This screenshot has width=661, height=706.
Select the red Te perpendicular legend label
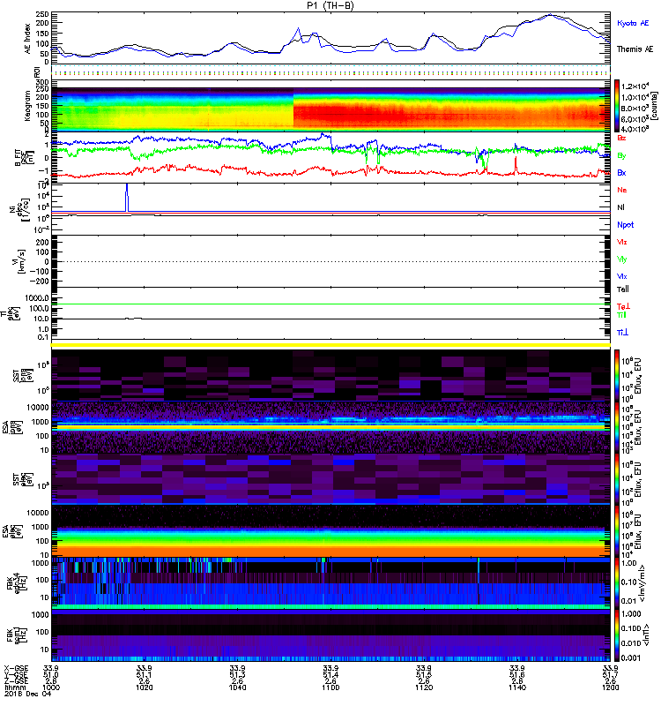tap(623, 306)
